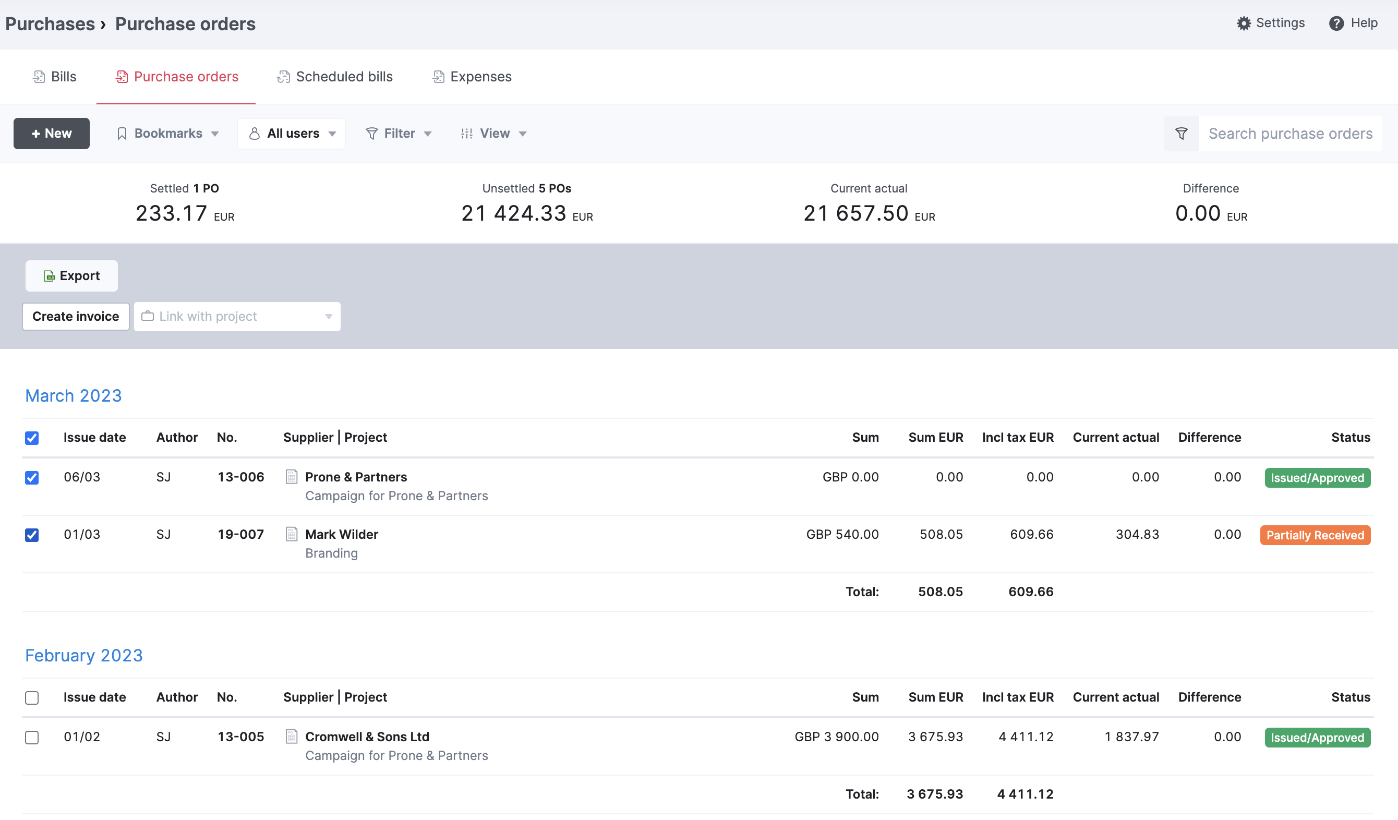
Task: Click the Scheduled bills tab icon
Action: click(x=283, y=77)
